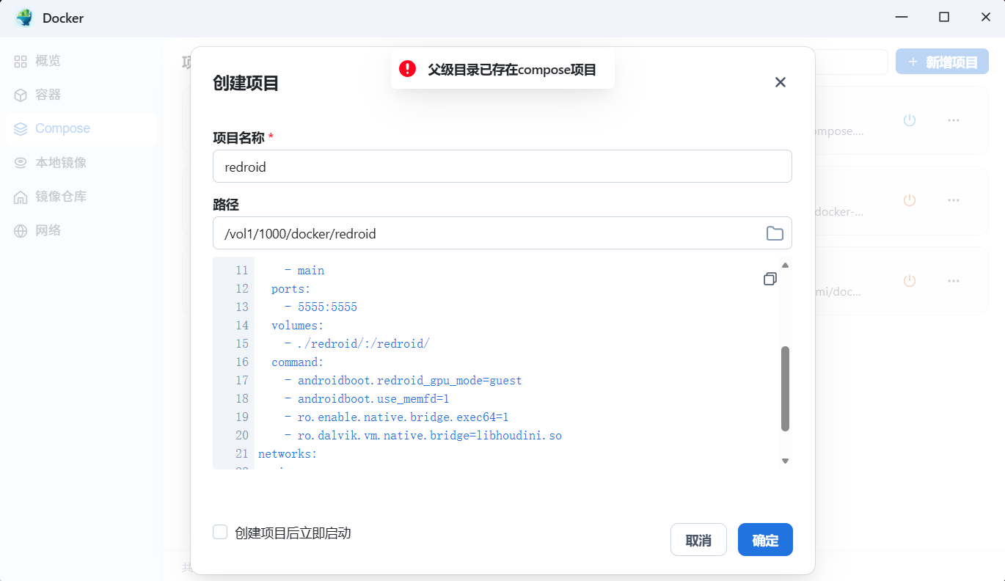Screen dimensions: 1005x581
Task: Click power icon on the "mi/doc..." row
Action: pyautogui.click(x=910, y=280)
